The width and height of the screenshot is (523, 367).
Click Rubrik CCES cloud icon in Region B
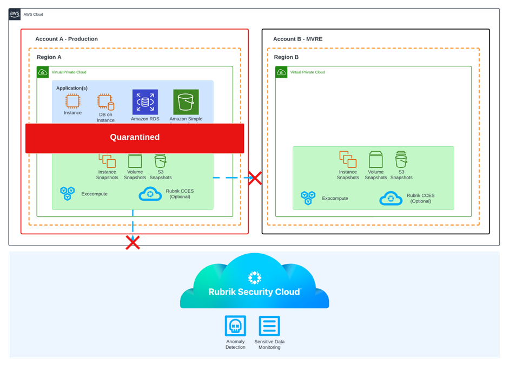(x=391, y=198)
